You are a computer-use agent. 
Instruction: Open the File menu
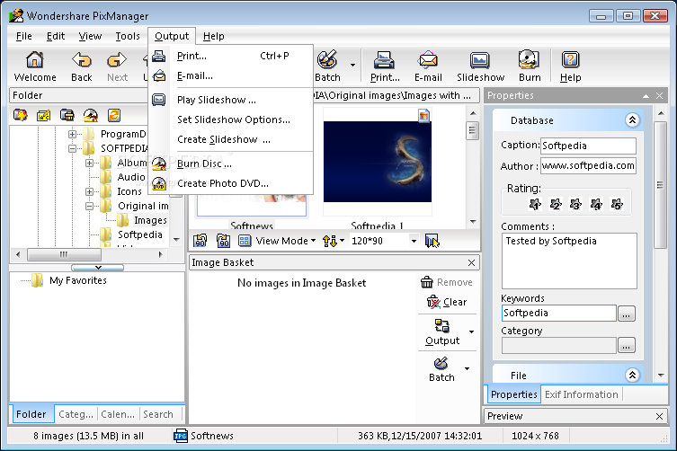(23, 36)
